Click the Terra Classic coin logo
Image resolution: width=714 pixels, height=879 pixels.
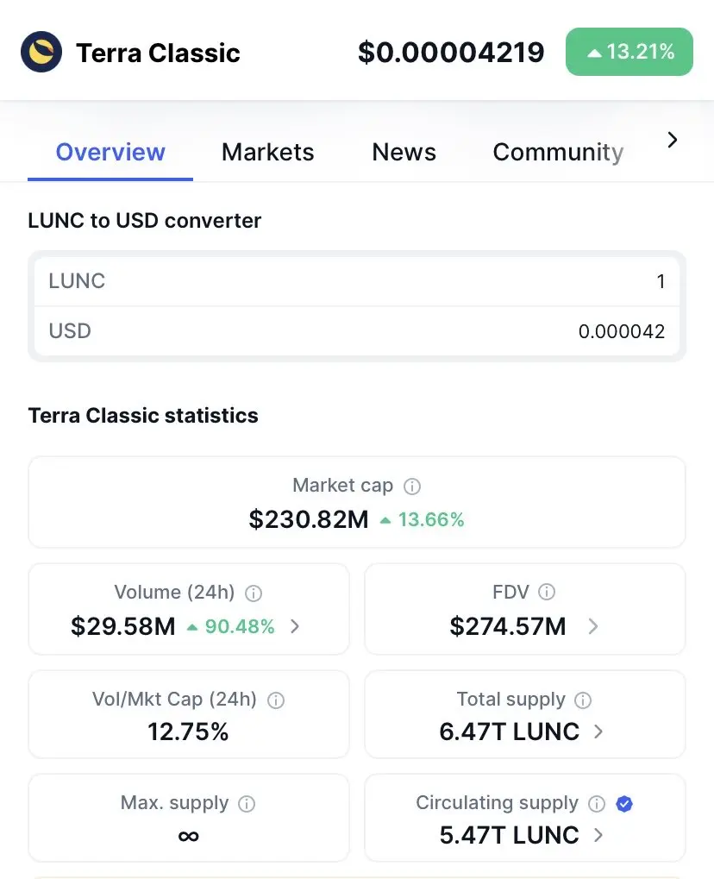pos(41,52)
